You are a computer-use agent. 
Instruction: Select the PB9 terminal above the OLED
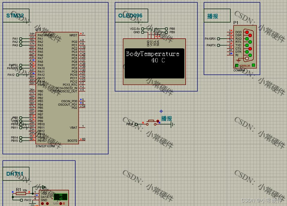[170, 32]
